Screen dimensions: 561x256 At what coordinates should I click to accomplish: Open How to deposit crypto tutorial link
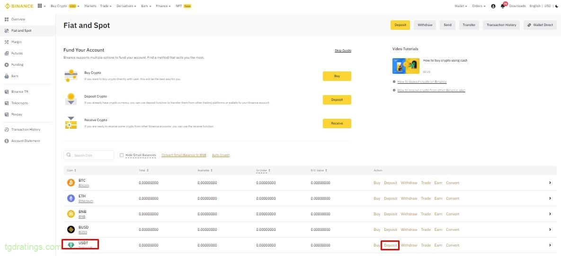[x=422, y=82]
